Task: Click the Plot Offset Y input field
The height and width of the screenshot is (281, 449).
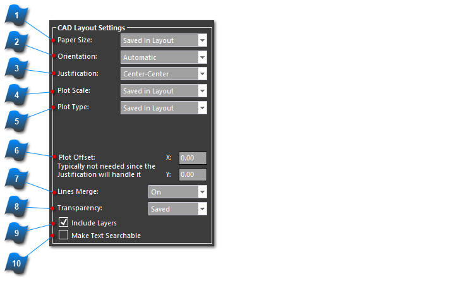Action: point(193,174)
